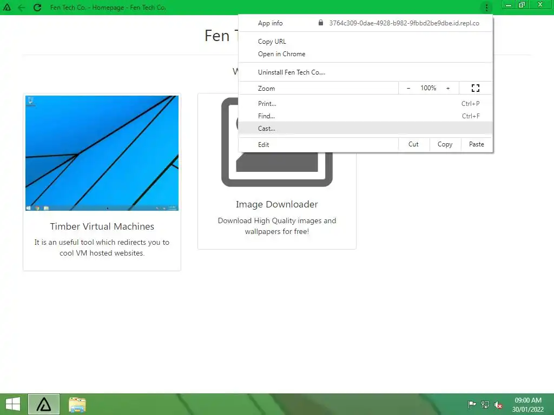Open the Windows Start button
Viewport: 554px width, 415px height.
(13, 404)
